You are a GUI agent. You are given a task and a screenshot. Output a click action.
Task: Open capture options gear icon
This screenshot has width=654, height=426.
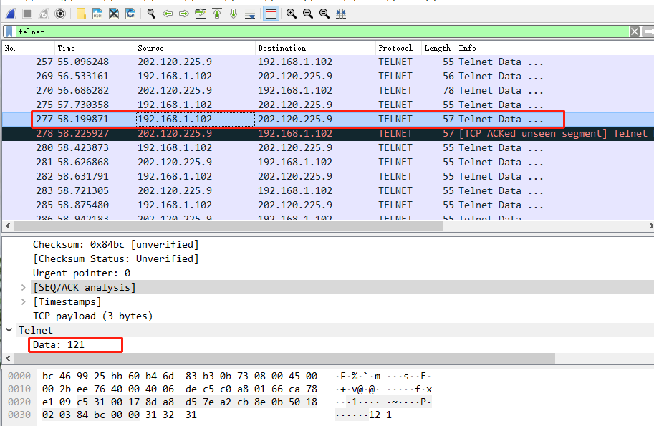[x=60, y=14]
